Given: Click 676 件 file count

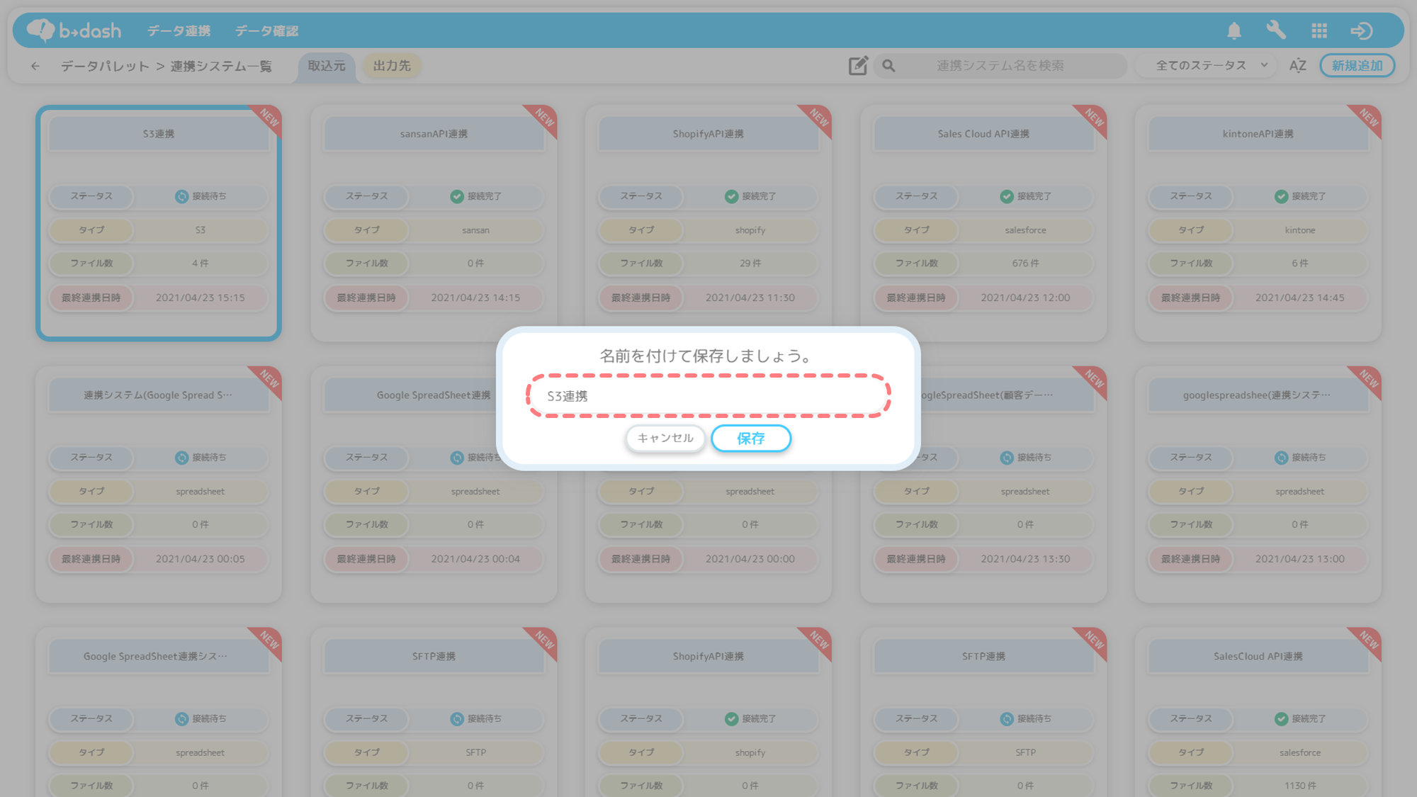Looking at the screenshot, I should tap(1025, 264).
